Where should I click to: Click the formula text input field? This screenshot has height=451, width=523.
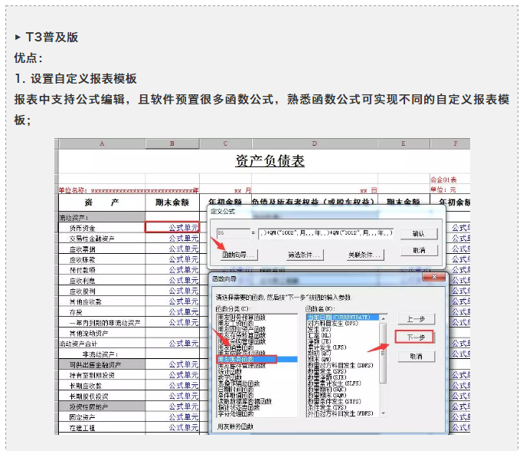tap(326, 232)
